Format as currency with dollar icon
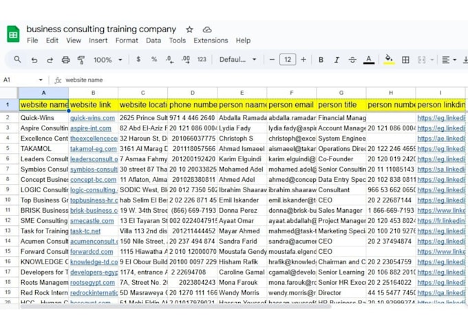The height and width of the screenshot is (315, 468). tap(138, 59)
